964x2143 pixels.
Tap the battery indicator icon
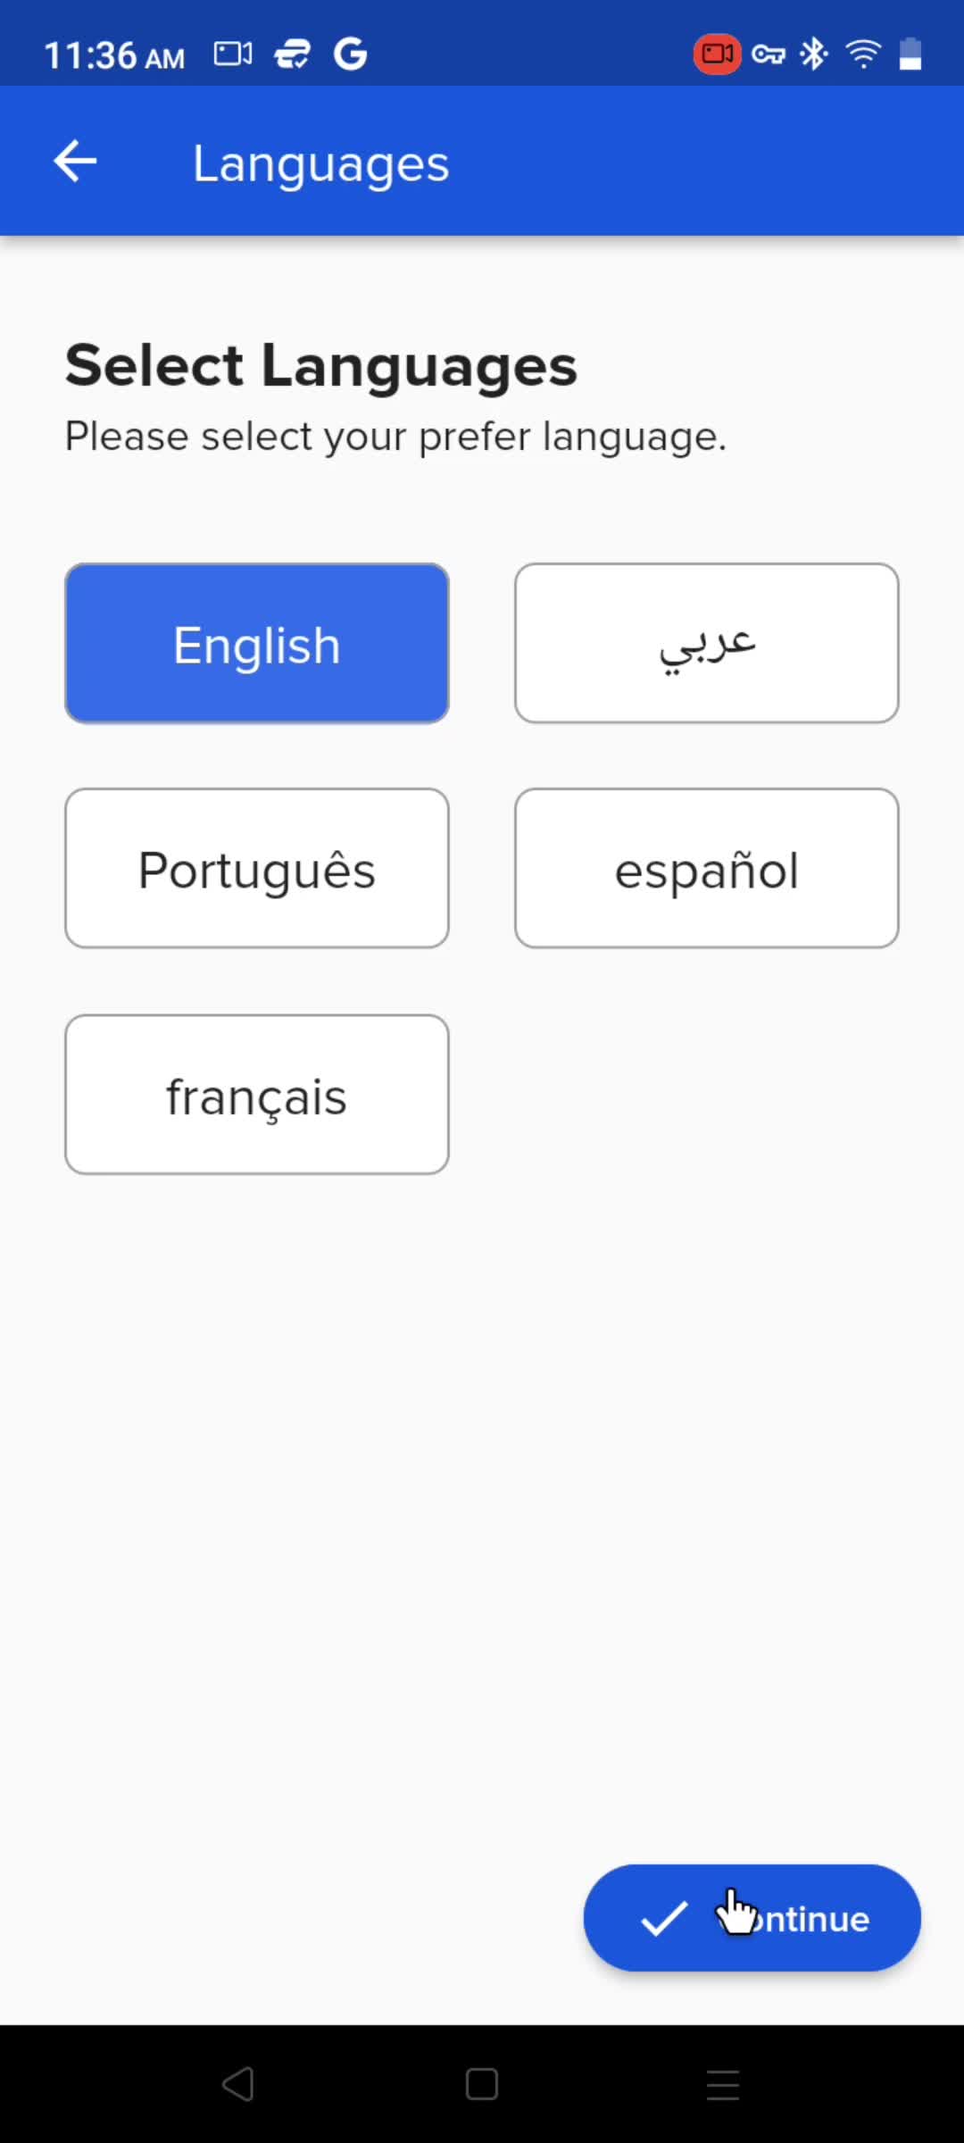tap(910, 54)
